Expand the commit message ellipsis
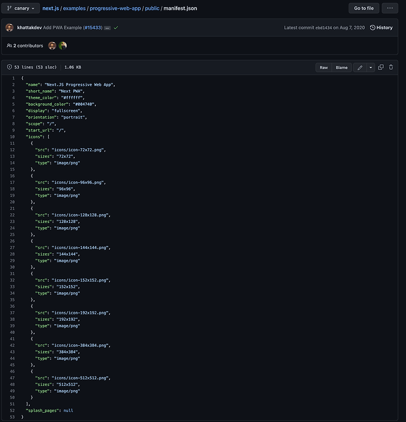Screen dimensions: 406x422 tap(107, 28)
